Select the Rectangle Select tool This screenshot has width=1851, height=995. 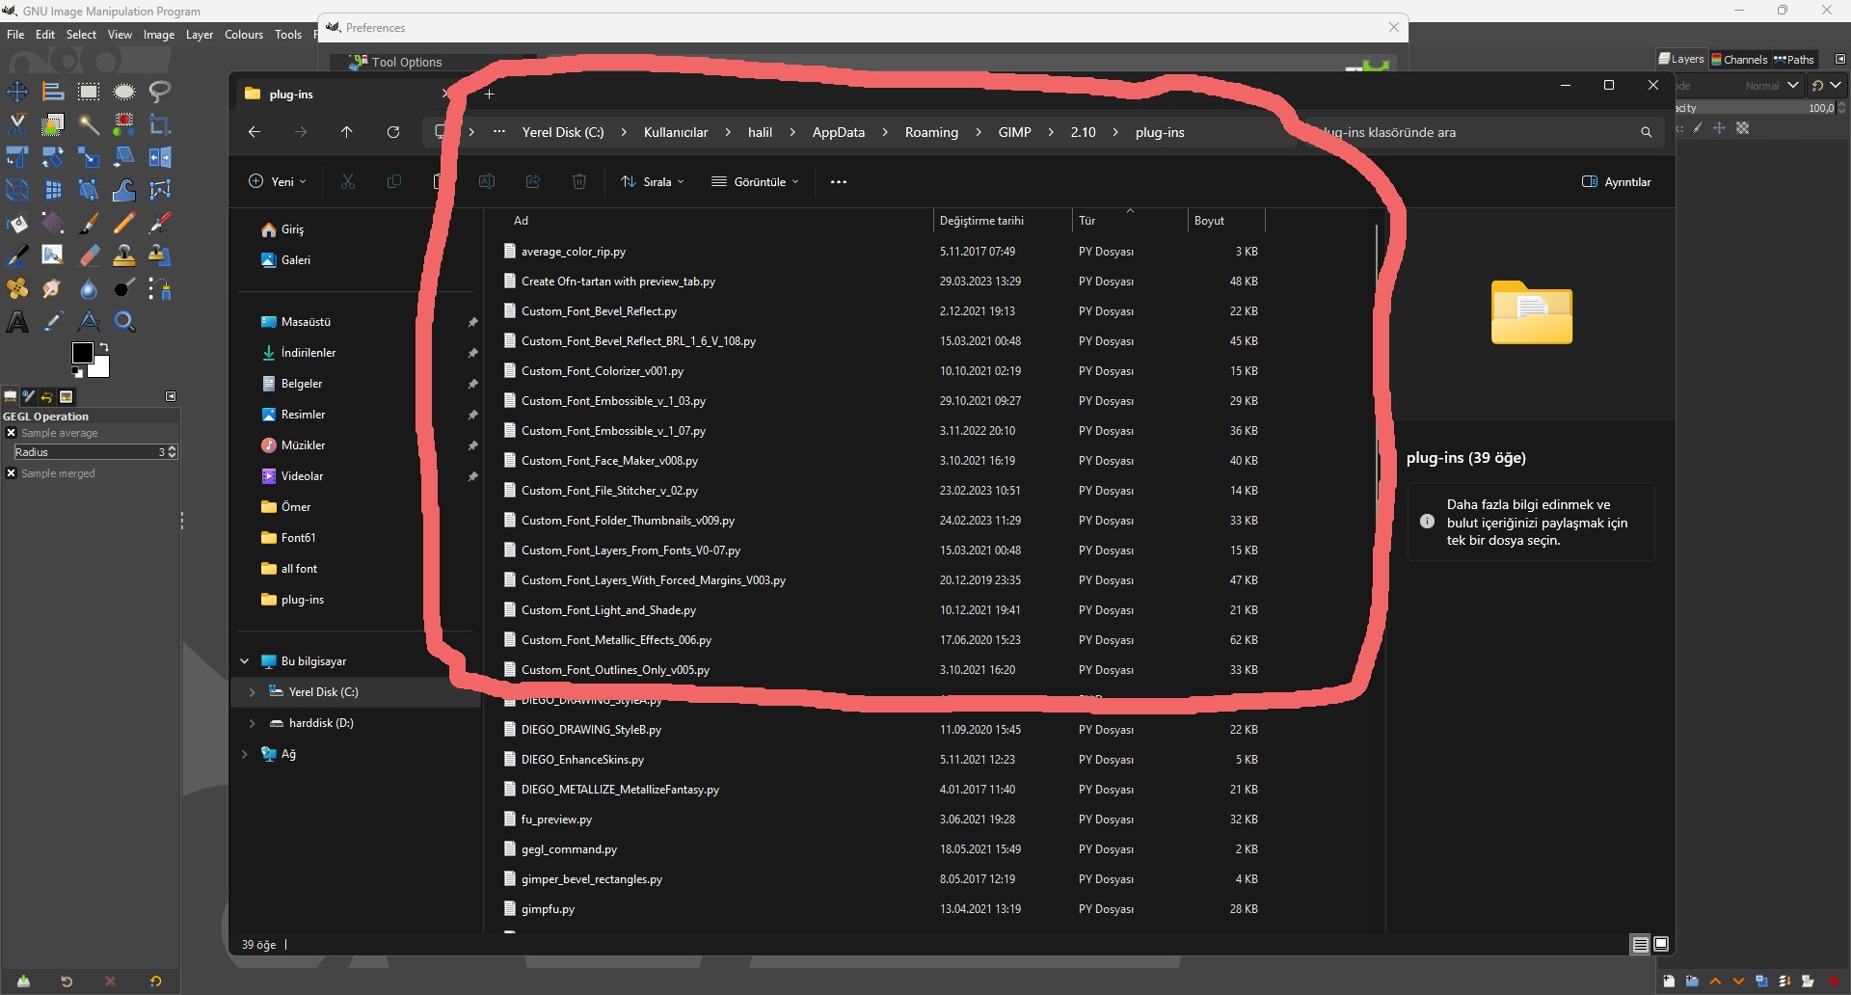point(89,92)
